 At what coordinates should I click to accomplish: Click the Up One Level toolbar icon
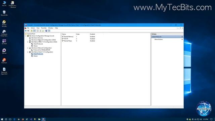[x=32, y=31]
